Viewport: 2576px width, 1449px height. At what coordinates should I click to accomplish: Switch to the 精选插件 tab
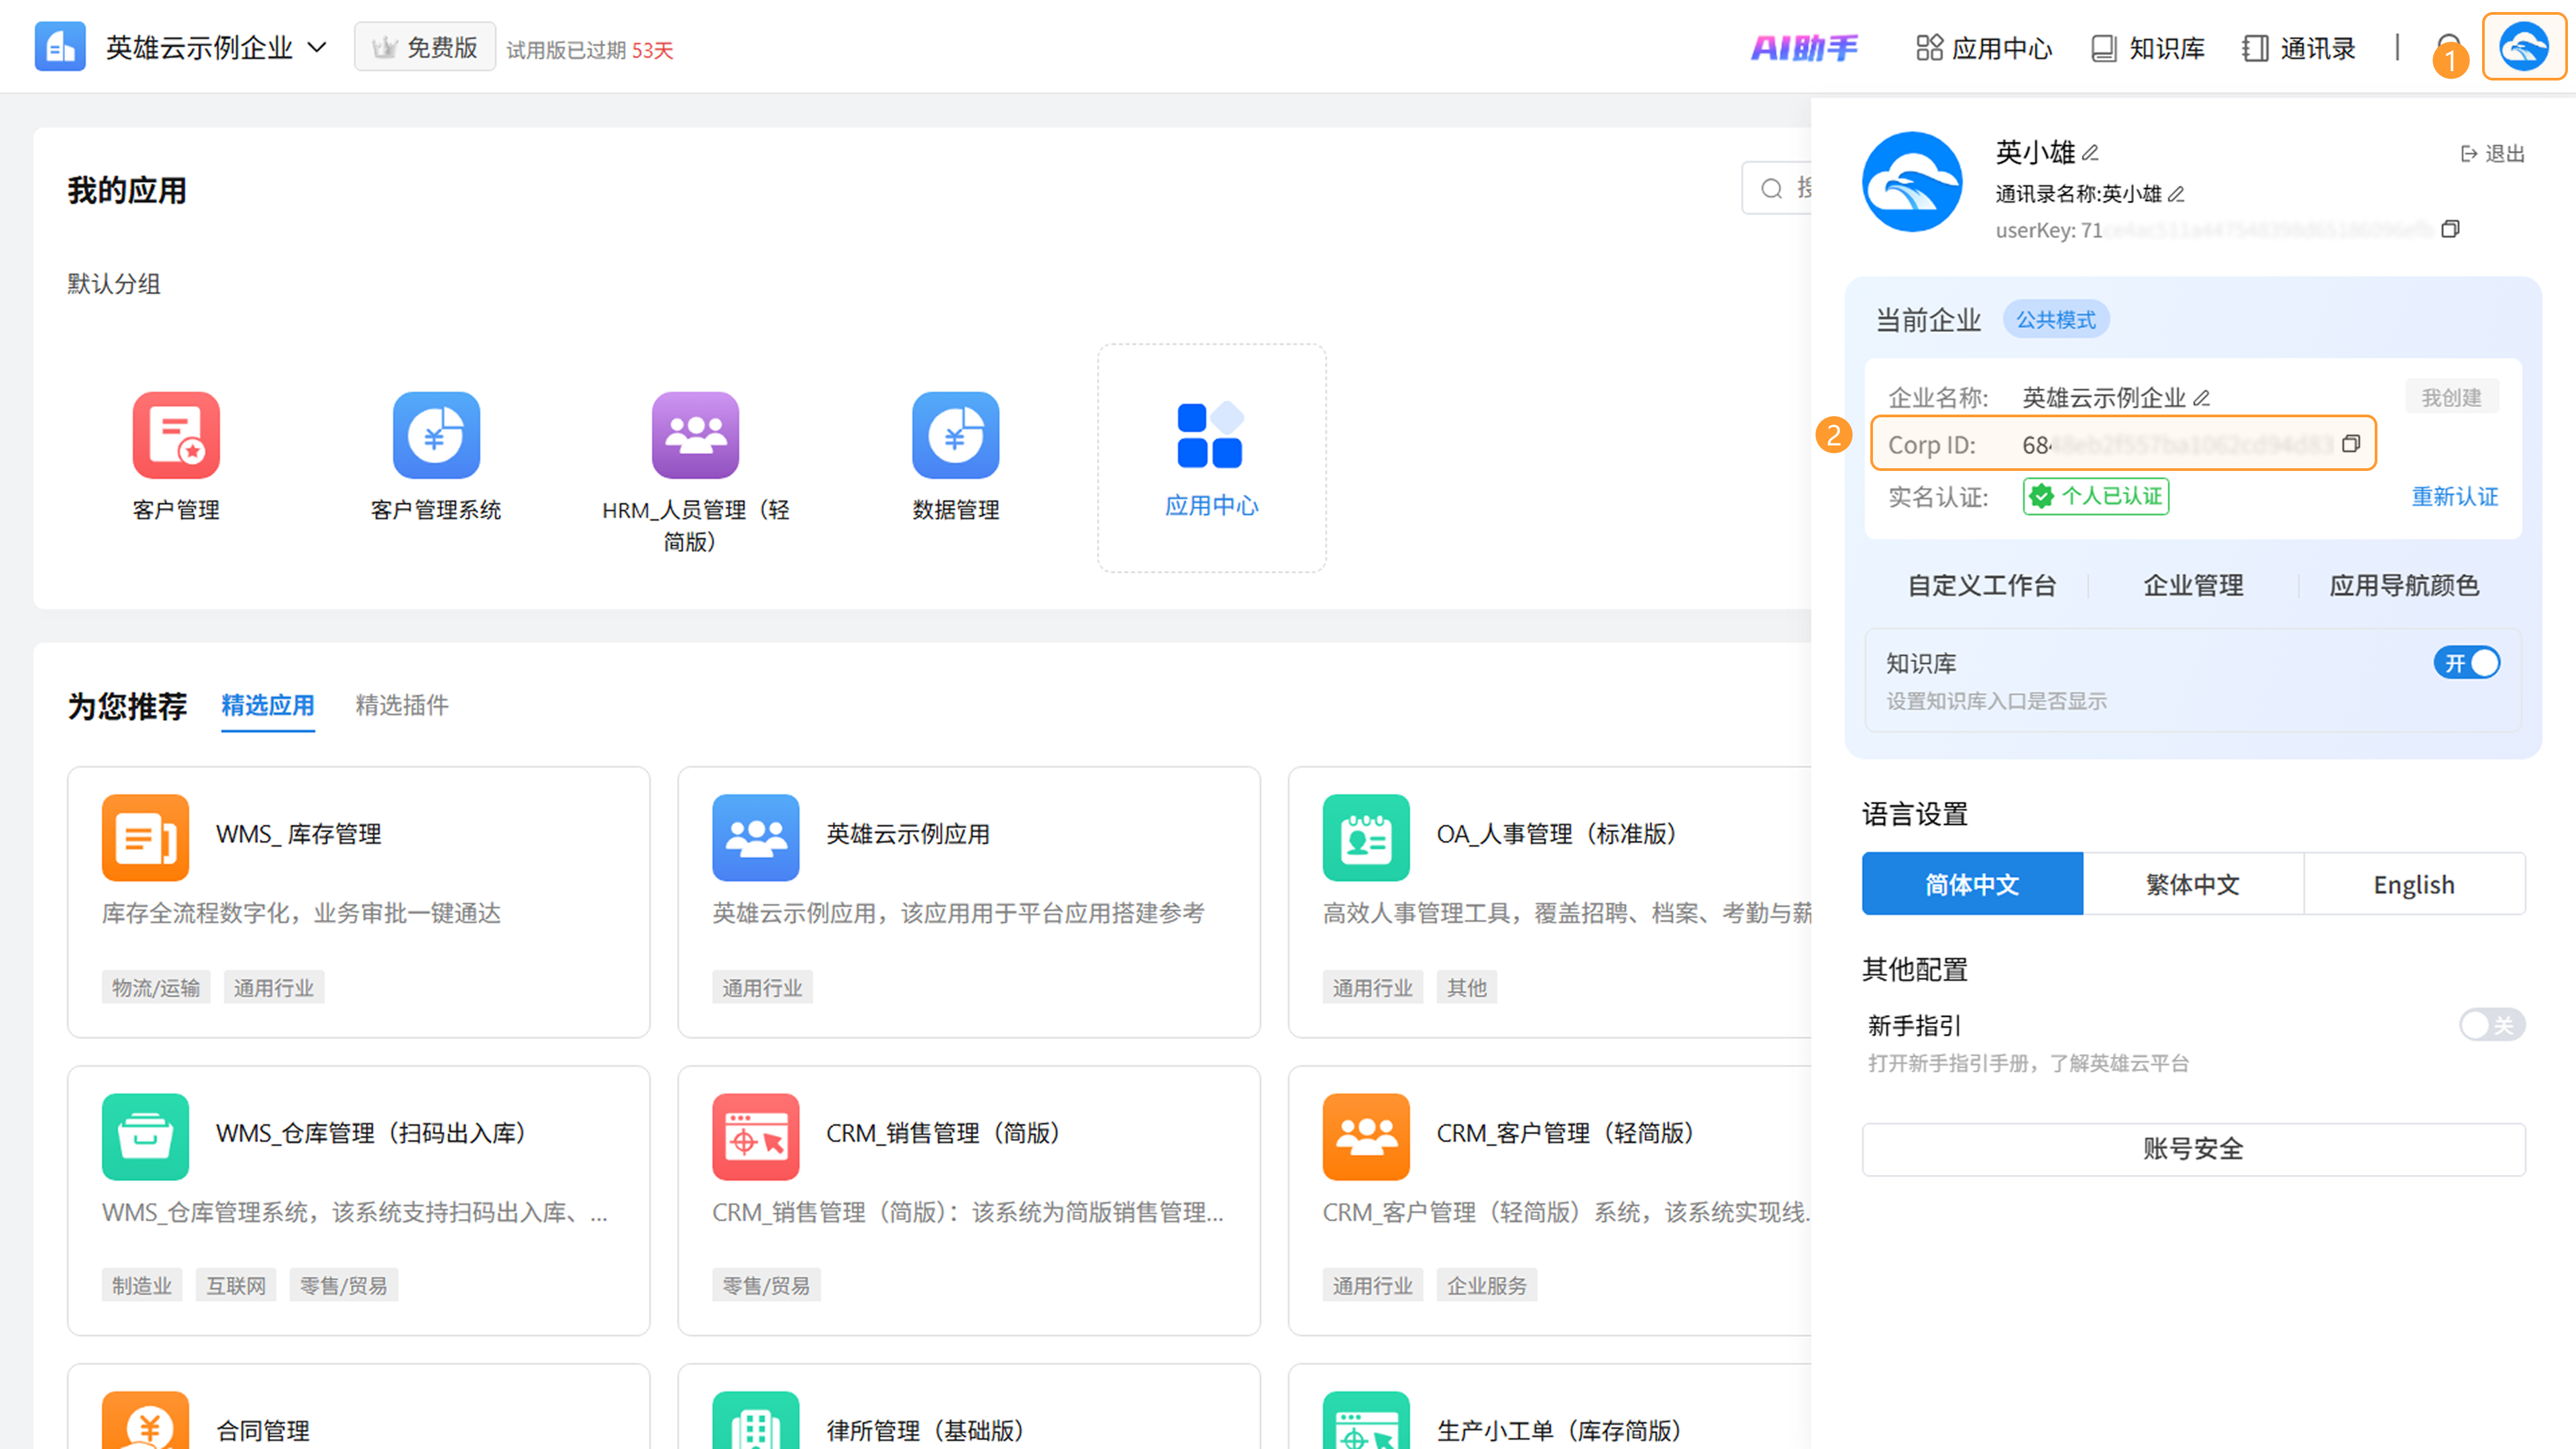coord(402,705)
